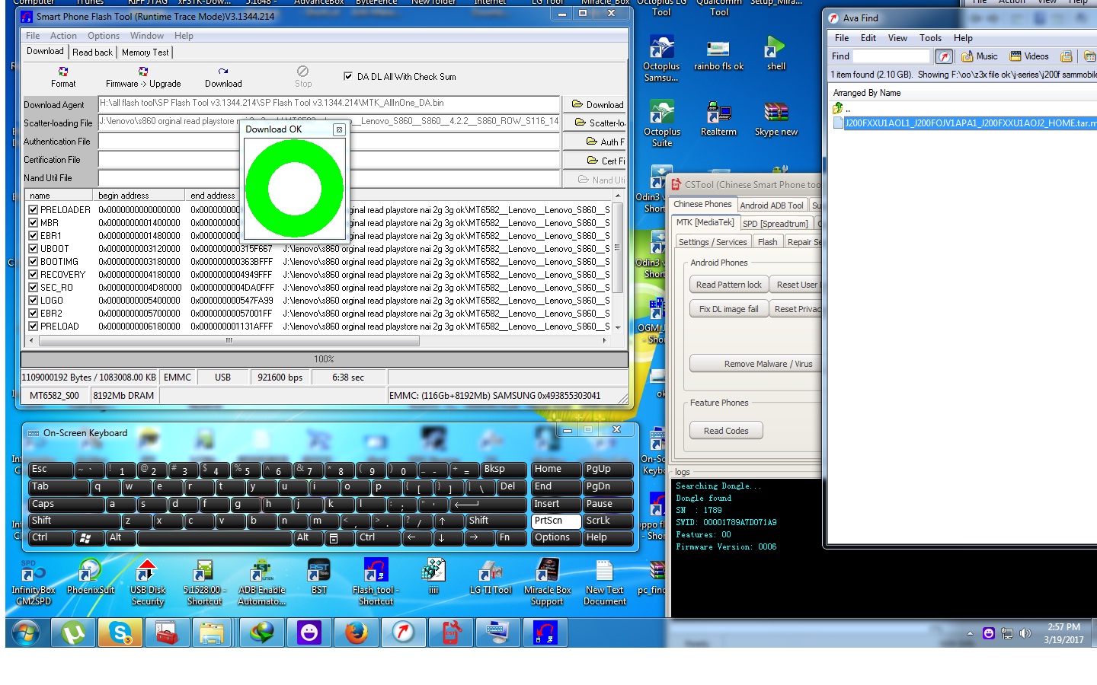The image size is (1097, 685).
Task: Uncheck the MBR partition checkbox
Action: [34, 222]
